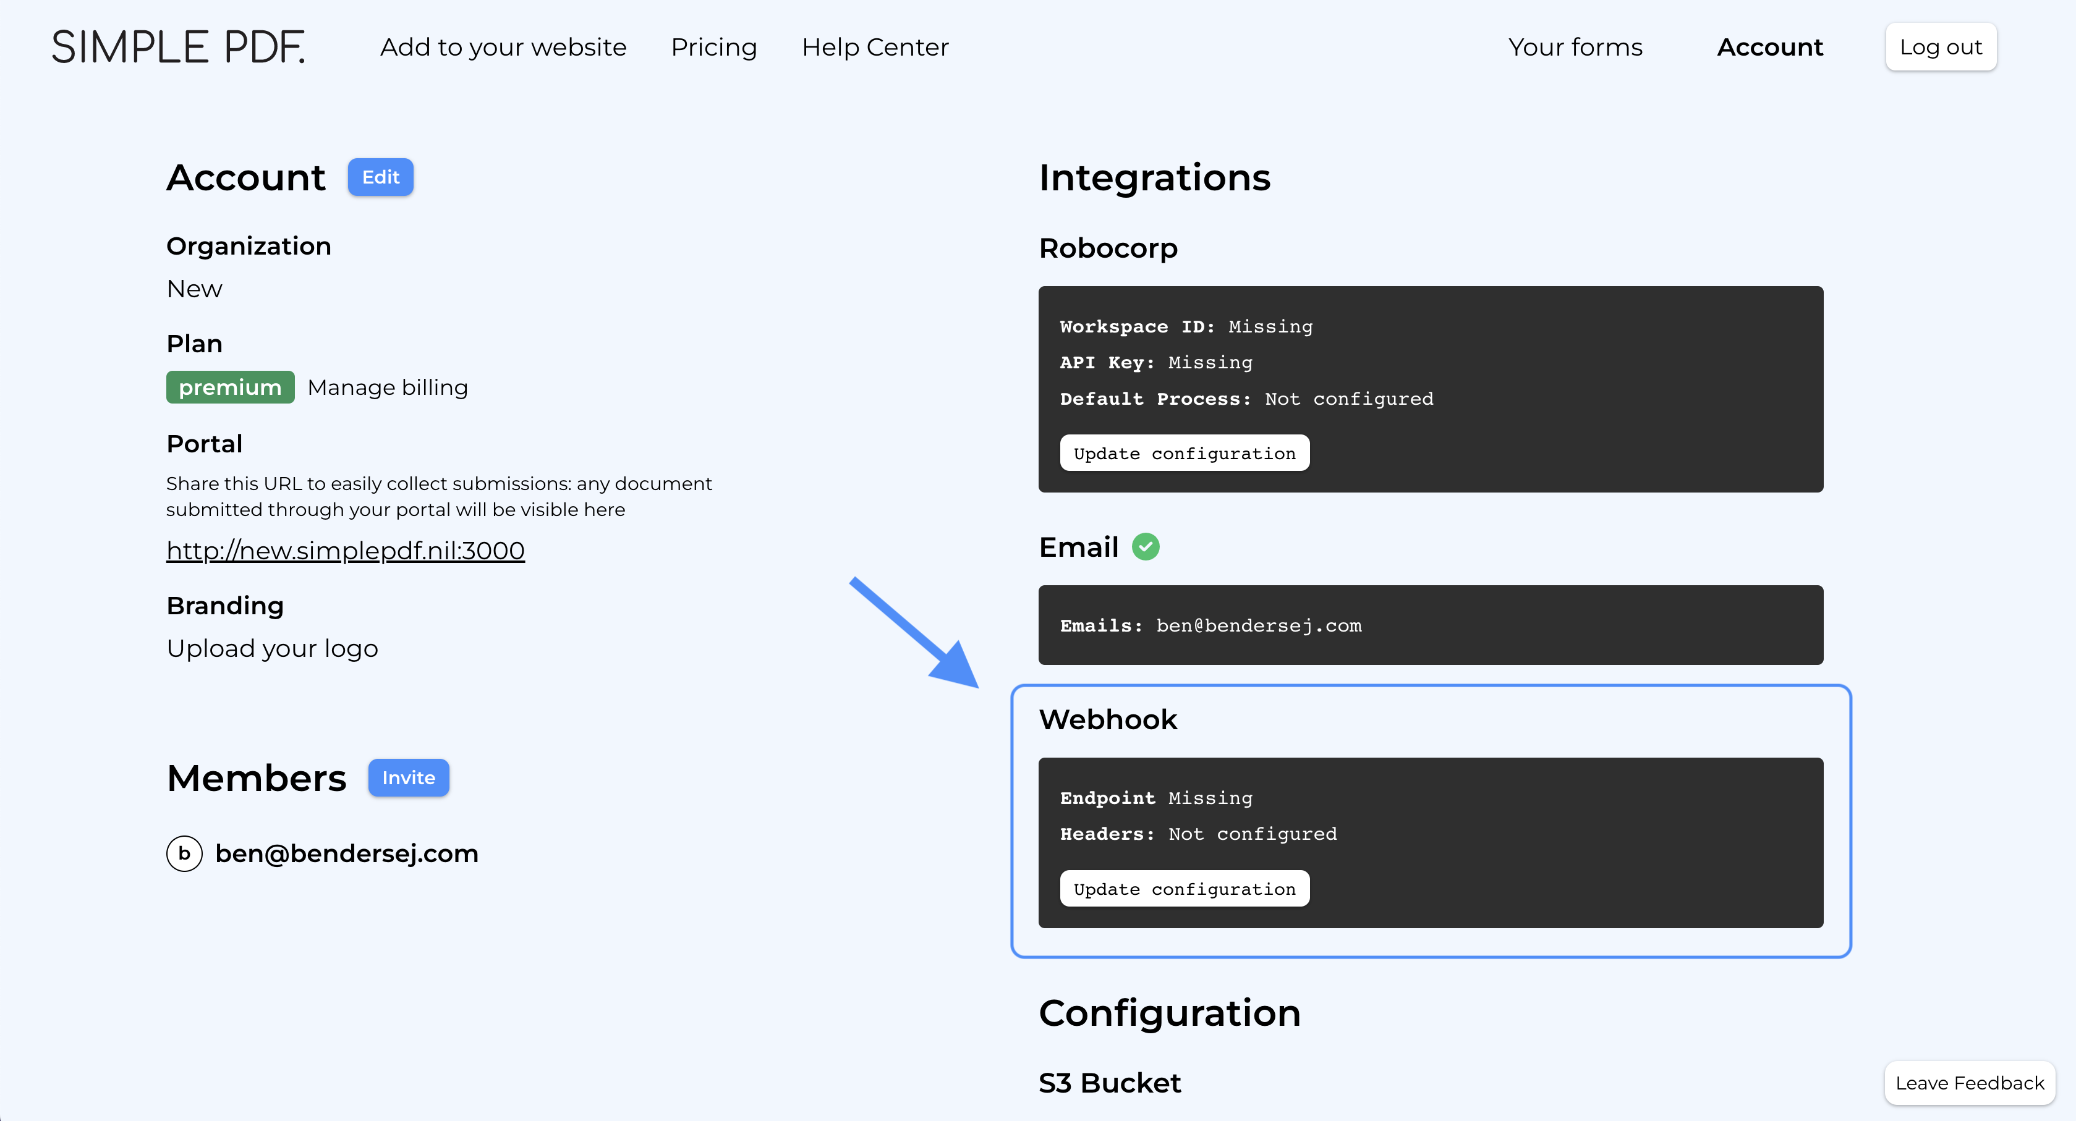
Task: Click the Webhook section icon/label
Action: [x=1105, y=719]
